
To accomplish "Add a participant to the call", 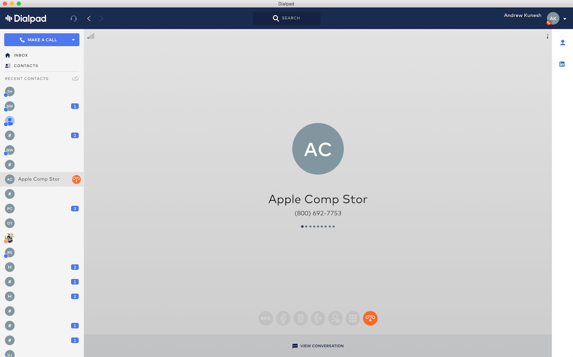I will click(x=335, y=318).
